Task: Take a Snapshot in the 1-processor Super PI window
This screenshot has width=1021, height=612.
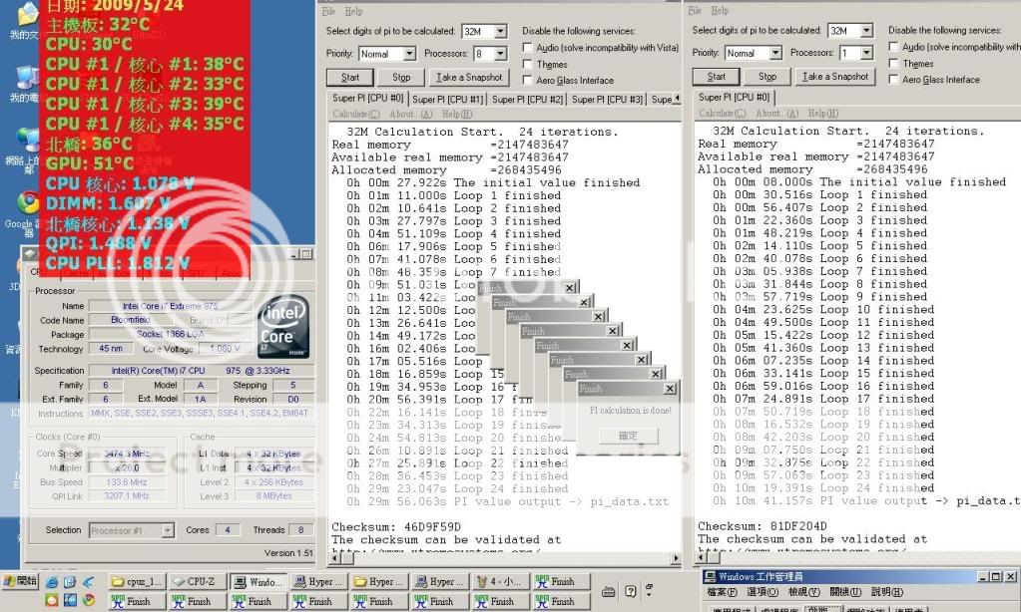Action: (834, 77)
